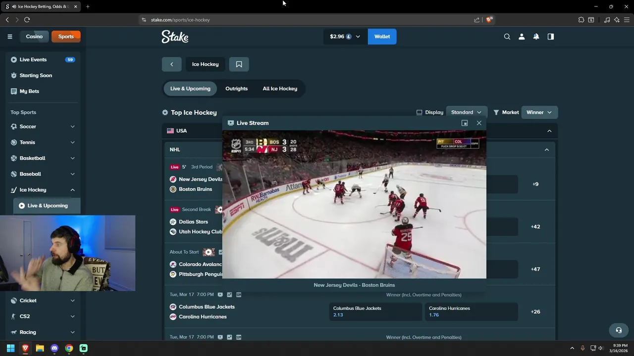The height and width of the screenshot is (356, 634).
Task: Open the balance currency dropdown
Action: pos(345,37)
